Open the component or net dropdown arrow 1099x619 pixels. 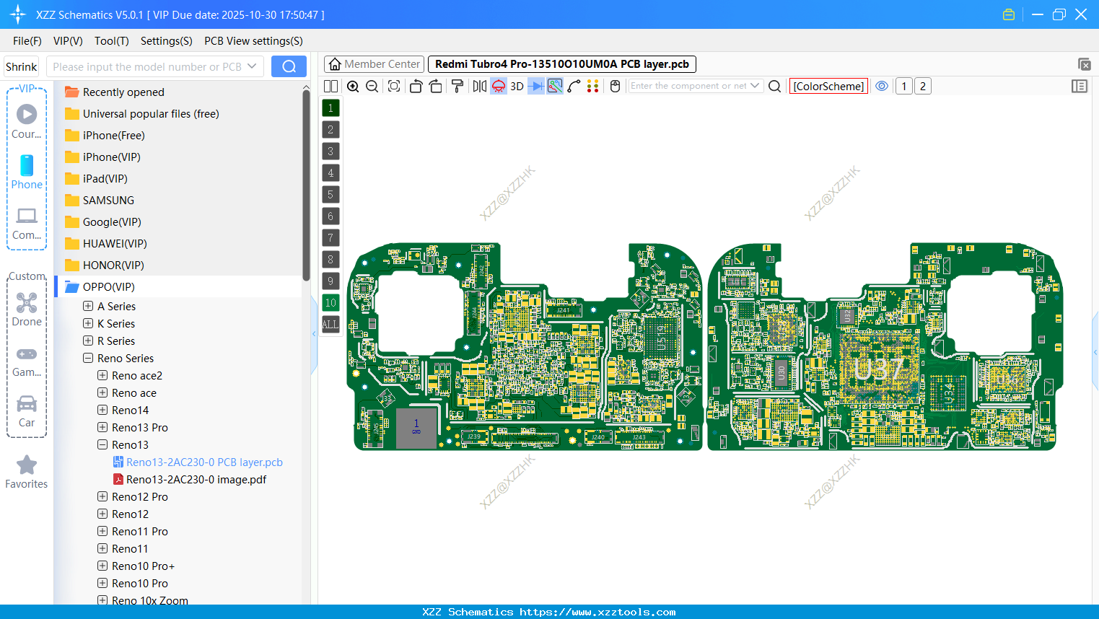755,86
